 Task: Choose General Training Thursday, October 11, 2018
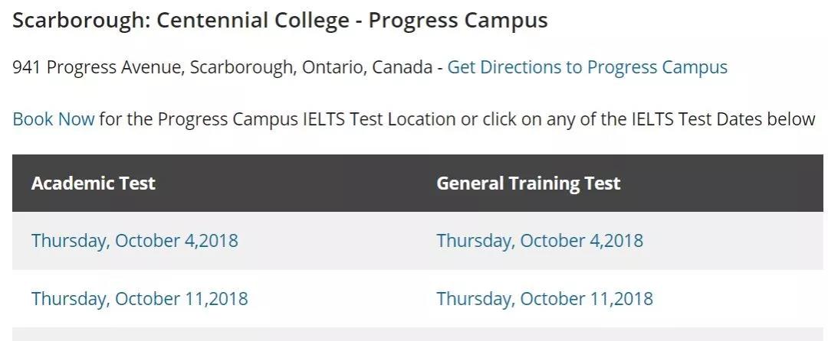(x=544, y=299)
